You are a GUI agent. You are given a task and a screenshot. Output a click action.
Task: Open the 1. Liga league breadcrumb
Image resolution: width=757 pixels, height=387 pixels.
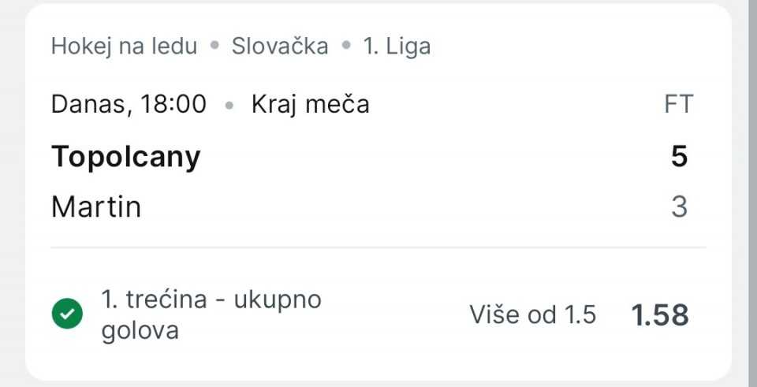click(x=397, y=47)
